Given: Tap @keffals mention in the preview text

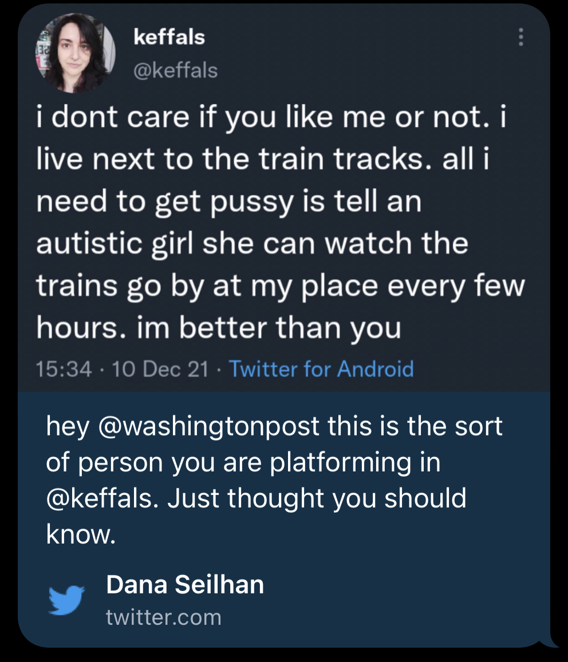Looking at the screenshot, I should click(x=102, y=498).
